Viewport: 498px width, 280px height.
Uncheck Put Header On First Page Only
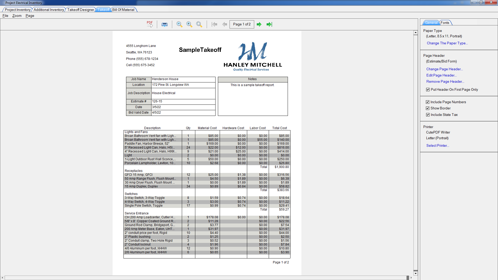click(428, 90)
